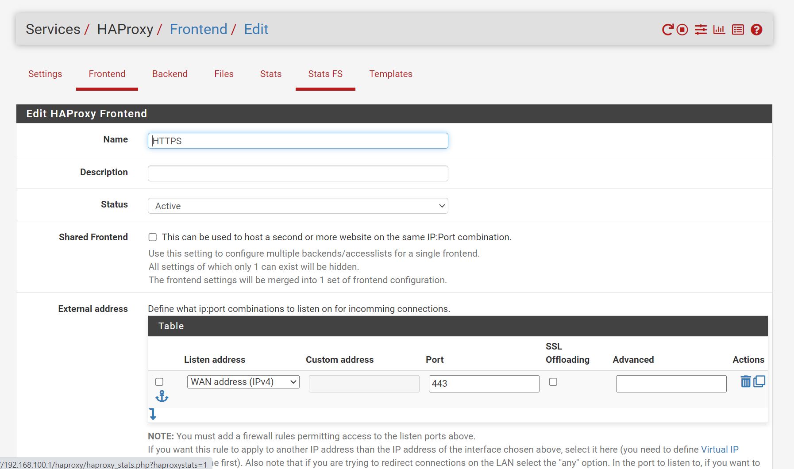Select the WAN address row checkbox
Screen dimensions: 794x469
point(159,382)
